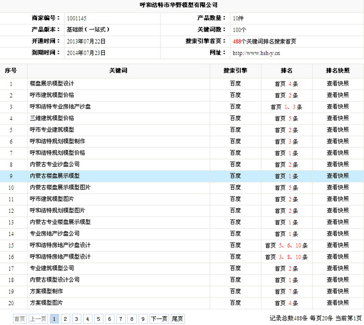The image size is (364, 325).
Task: View snapshot for highlighted 内蒙古楼盘展示模型 row
Action: (x=338, y=176)
